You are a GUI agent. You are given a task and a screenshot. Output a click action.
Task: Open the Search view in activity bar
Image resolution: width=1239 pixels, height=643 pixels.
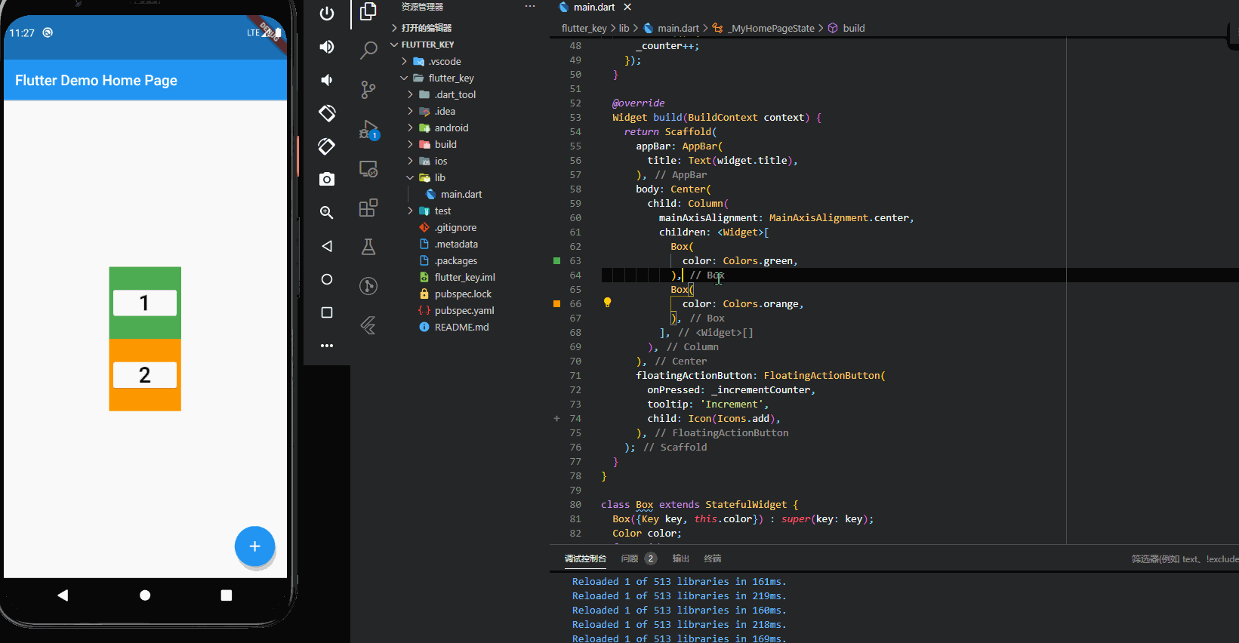point(368,51)
